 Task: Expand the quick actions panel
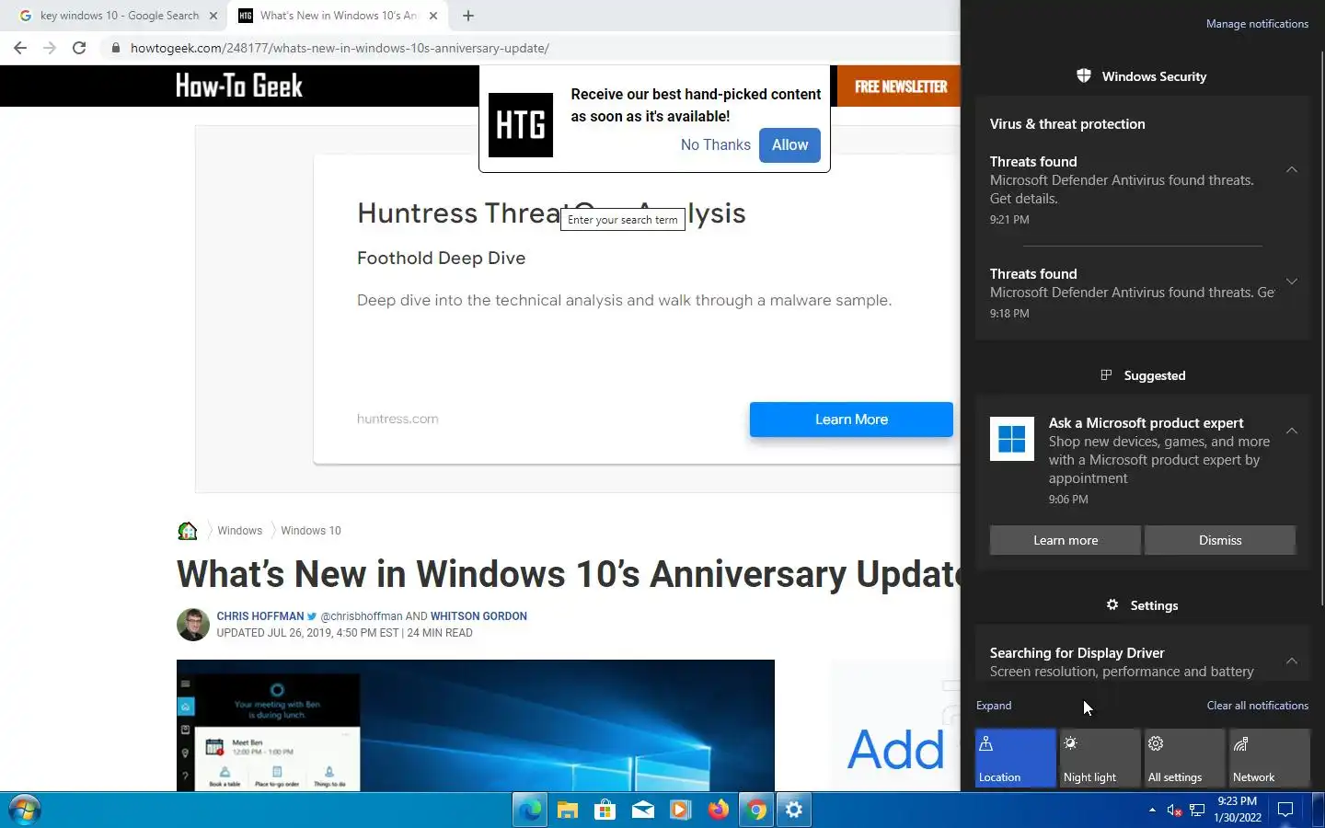(x=994, y=706)
